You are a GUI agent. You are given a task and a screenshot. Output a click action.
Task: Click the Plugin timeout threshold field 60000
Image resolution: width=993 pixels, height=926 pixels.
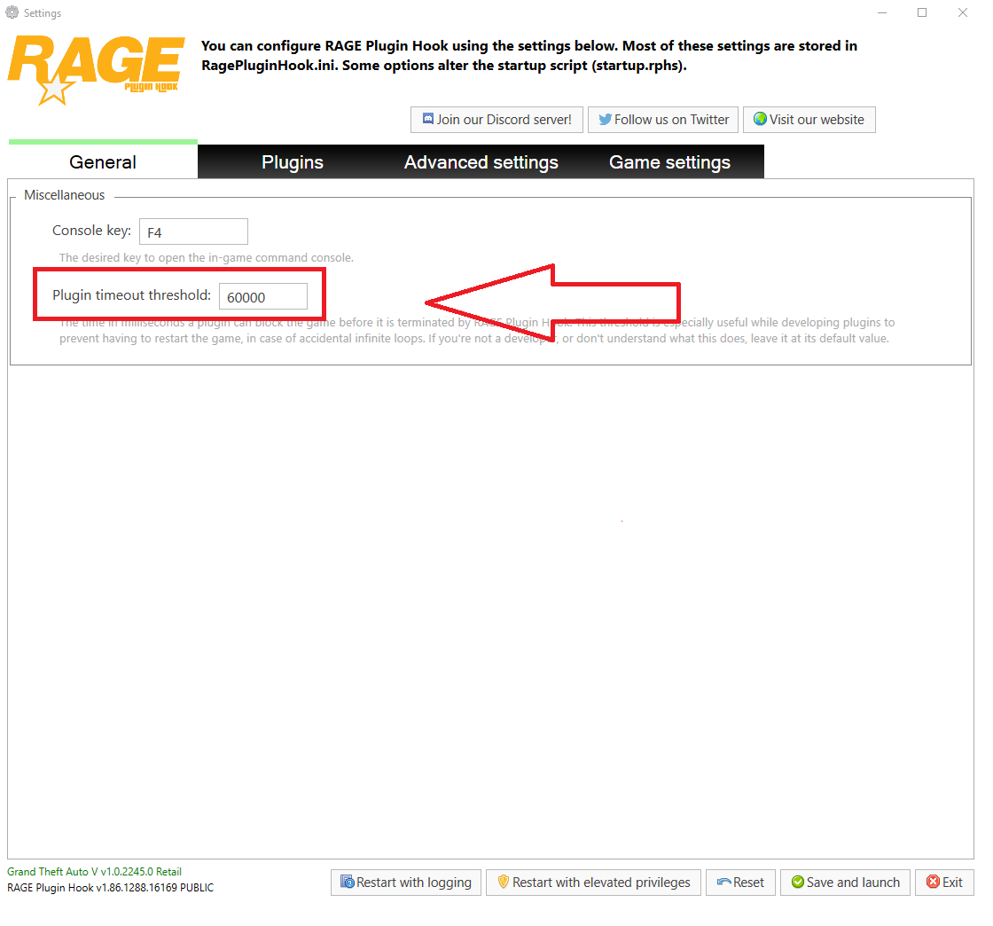tap(263, 296)
